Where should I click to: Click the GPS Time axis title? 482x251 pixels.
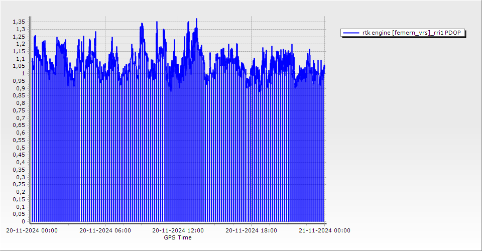pyautogui.click(x=178, y=237)
